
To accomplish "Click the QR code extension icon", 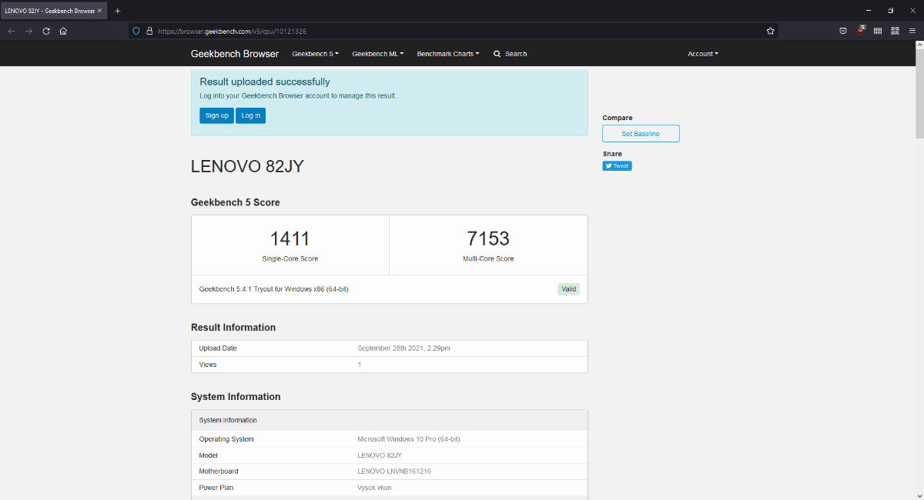I will 895,31.
